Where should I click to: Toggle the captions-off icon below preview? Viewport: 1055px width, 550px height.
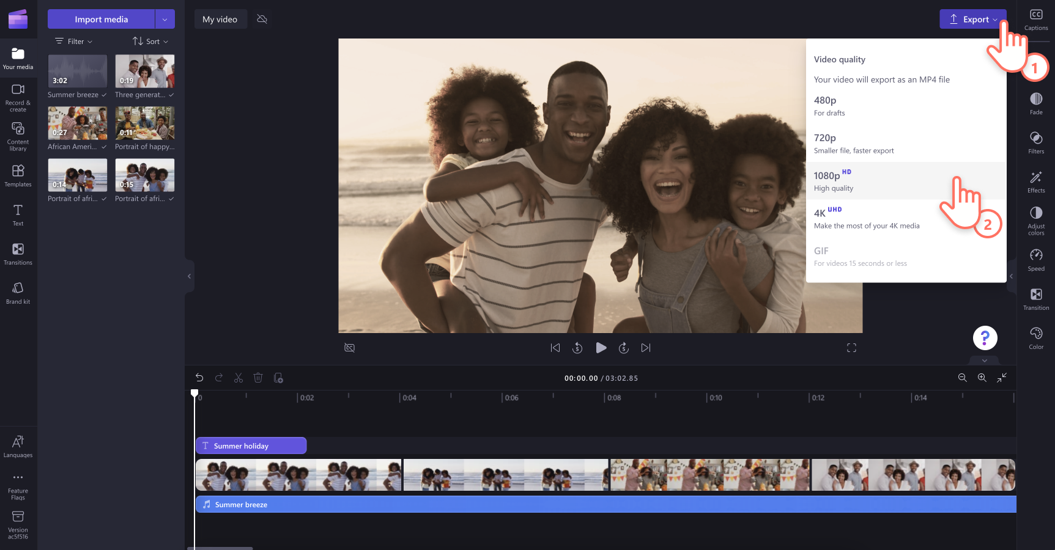(349, 348)
